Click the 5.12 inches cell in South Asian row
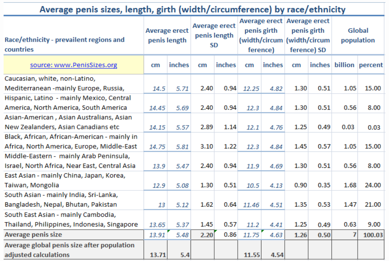 [182, 205]
